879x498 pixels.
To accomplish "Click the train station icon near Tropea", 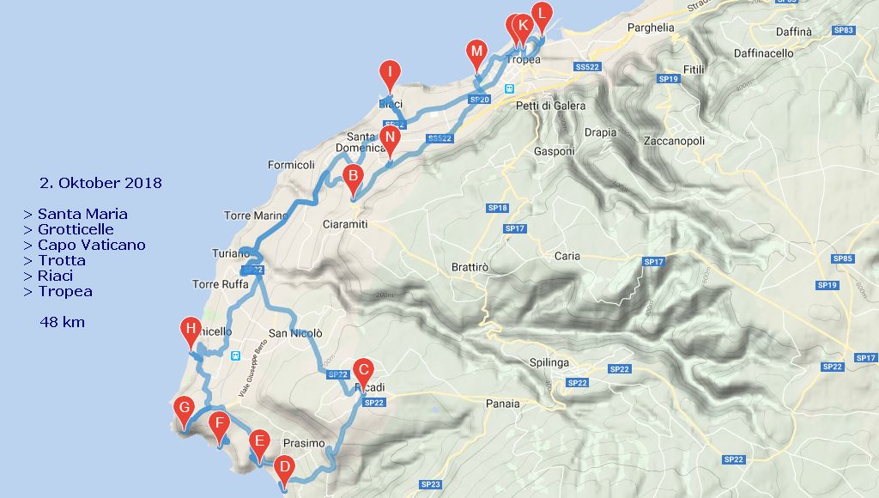I will click(x=509, y=88).
